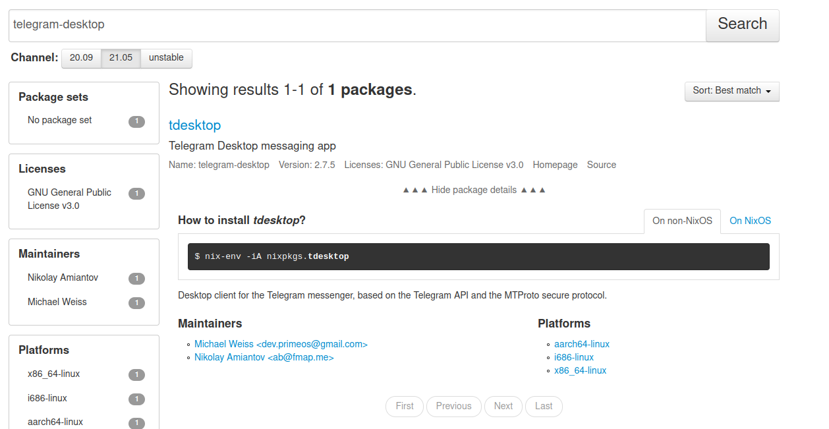This screenshot has height=429, width=829.
Task: Switch to the On non-NixOS install tab
Action: [682, 221]
